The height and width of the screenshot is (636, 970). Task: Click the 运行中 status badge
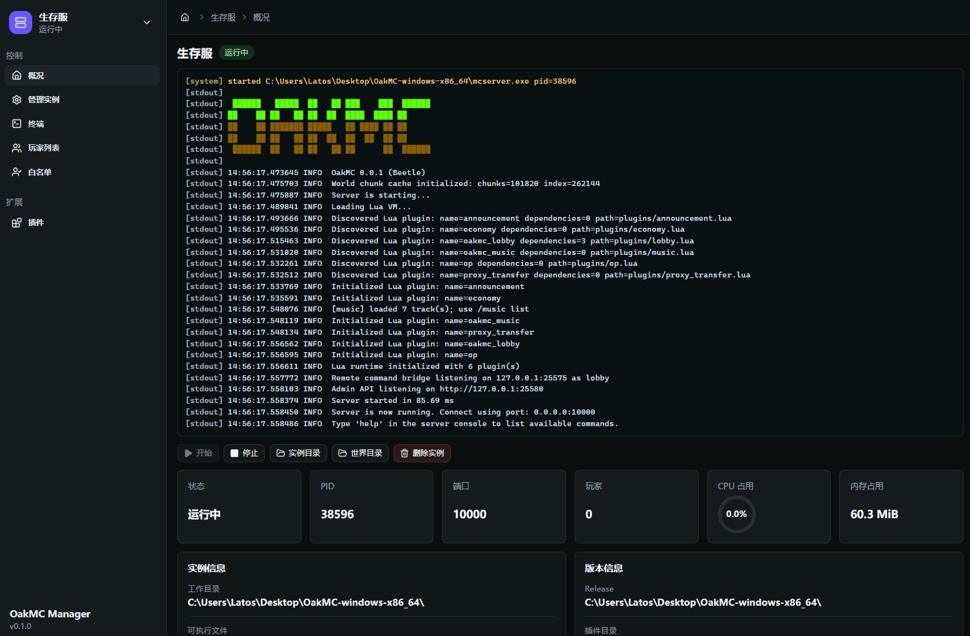point(236,53)
